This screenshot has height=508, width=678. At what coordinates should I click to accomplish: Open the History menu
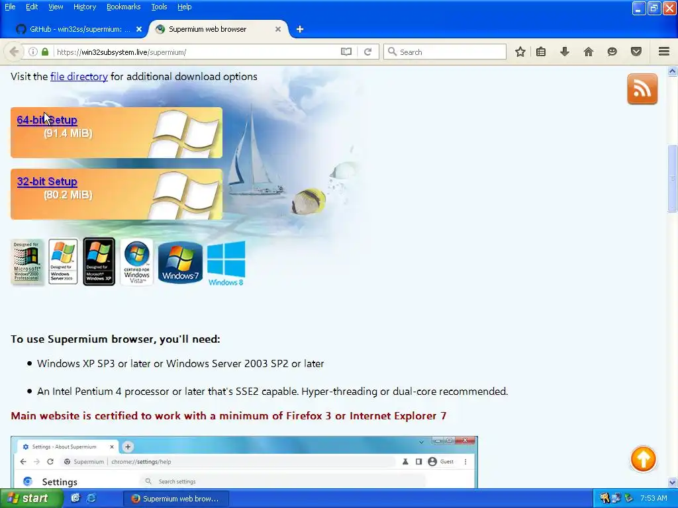pyautogui.click(x=84, y=7)
